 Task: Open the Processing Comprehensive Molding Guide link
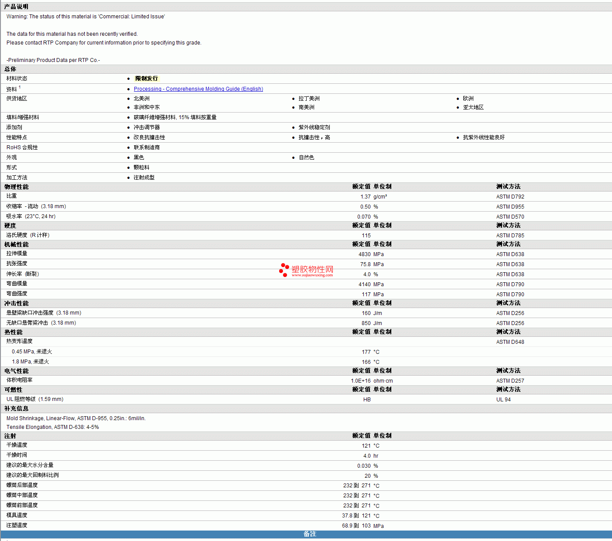coord(198,89)
